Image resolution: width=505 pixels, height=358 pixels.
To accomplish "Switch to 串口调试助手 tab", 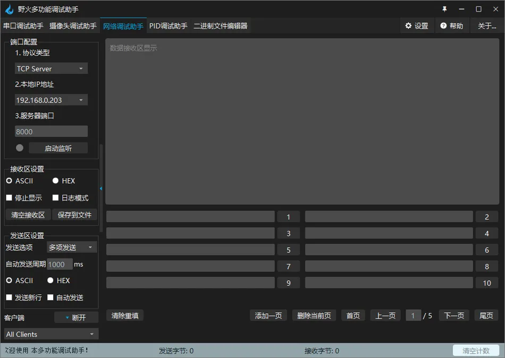I will (23, 26).
